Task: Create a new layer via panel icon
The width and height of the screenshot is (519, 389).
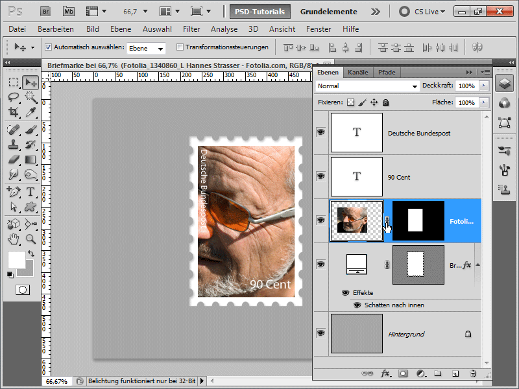Action: pyautogui.click(x=455, y=373)
